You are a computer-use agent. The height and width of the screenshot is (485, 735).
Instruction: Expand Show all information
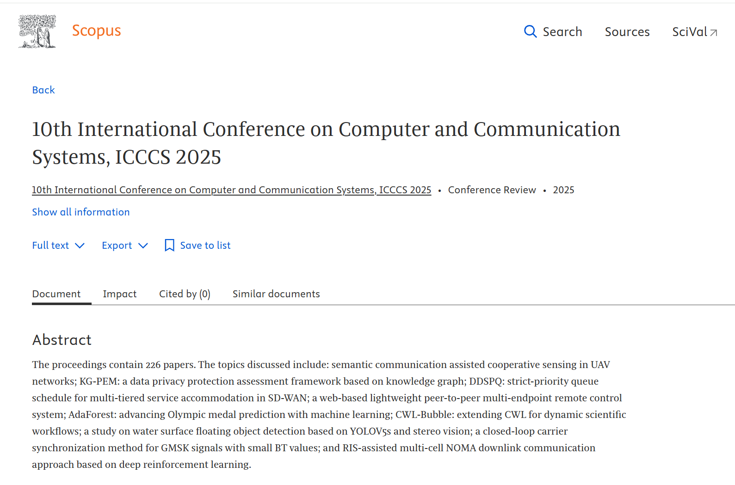click(81, 212)
